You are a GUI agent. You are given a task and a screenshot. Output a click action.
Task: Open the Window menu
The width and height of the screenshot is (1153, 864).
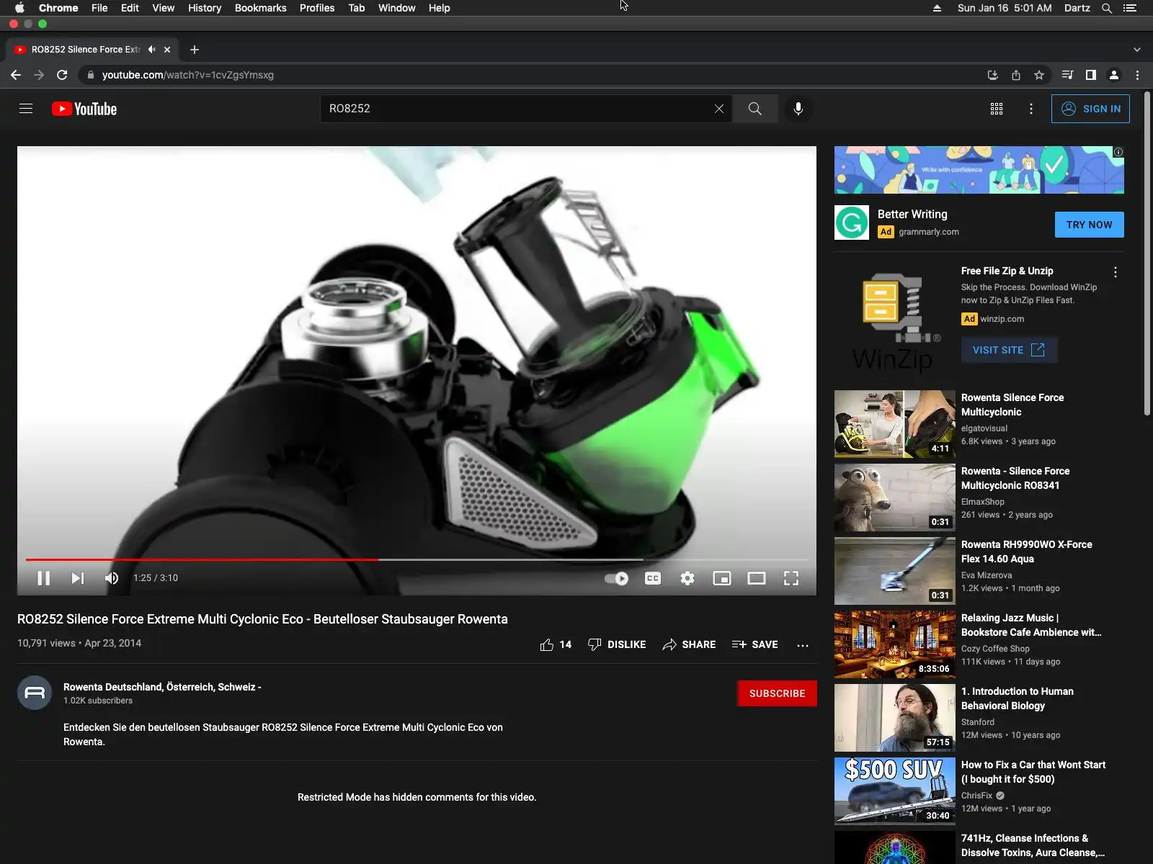397,8
